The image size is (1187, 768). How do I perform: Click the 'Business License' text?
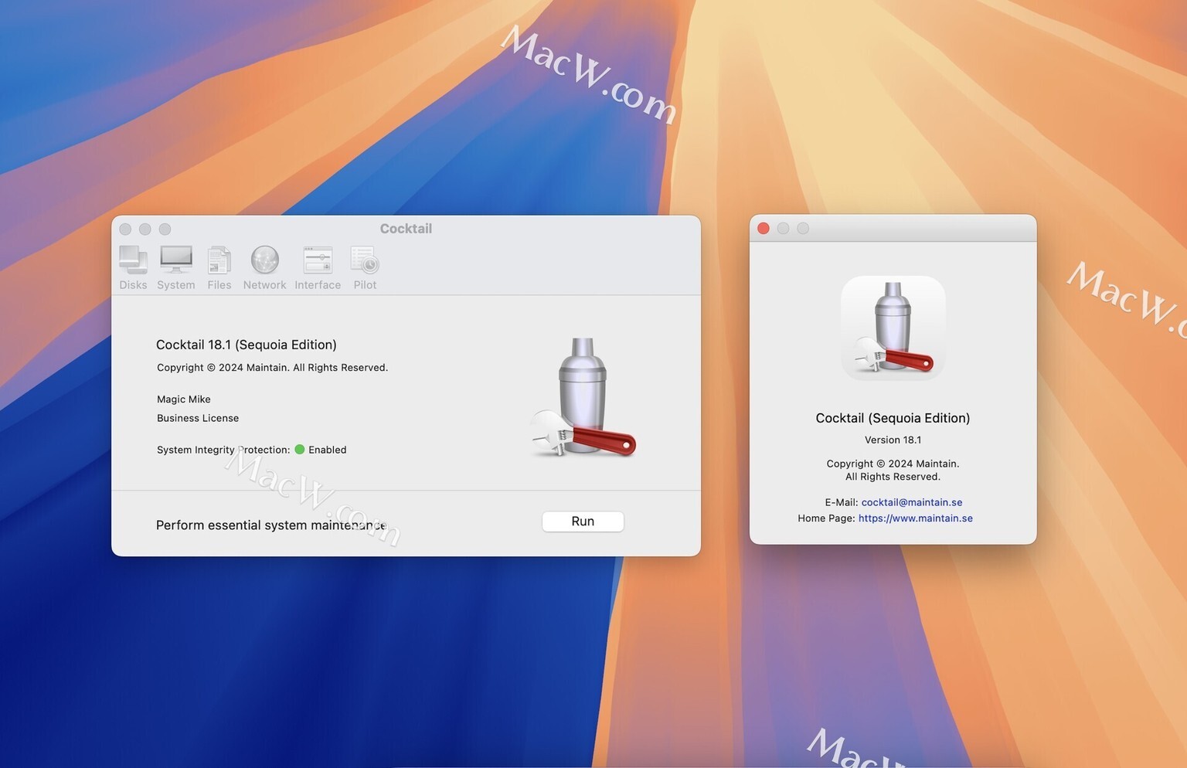click(198, 418)
